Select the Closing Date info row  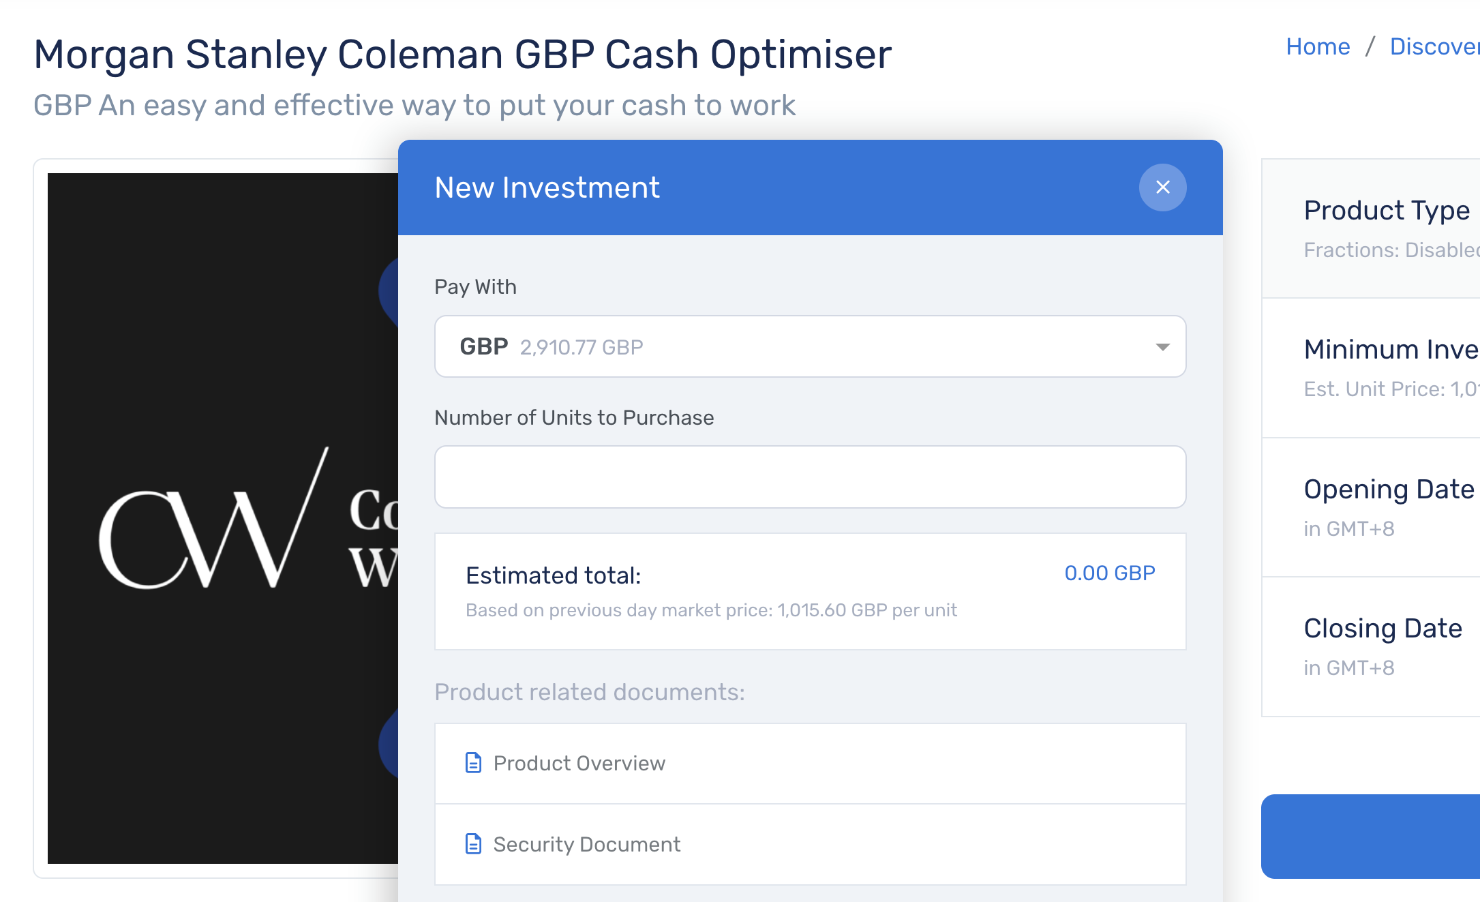[x=1370, y=646]
